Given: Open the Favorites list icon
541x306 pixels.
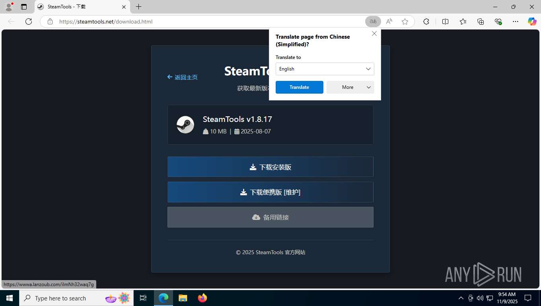Looking at the screenshot, I should 463,22.
